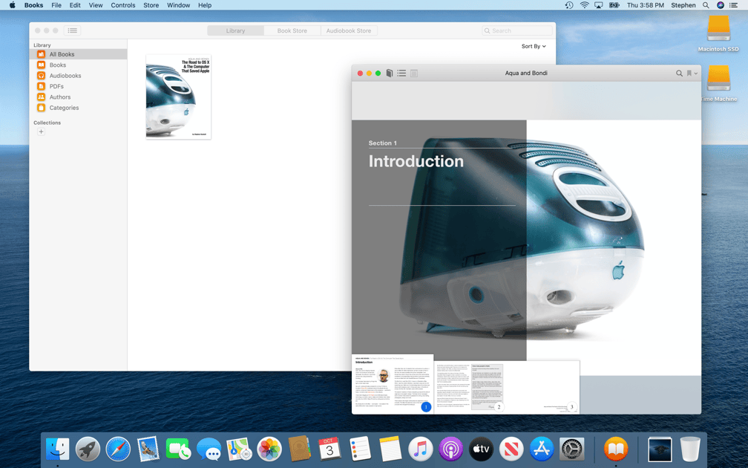Viewport: 748px width, 468px height.
Task: Open Books from the Dock
Action: 616,449
